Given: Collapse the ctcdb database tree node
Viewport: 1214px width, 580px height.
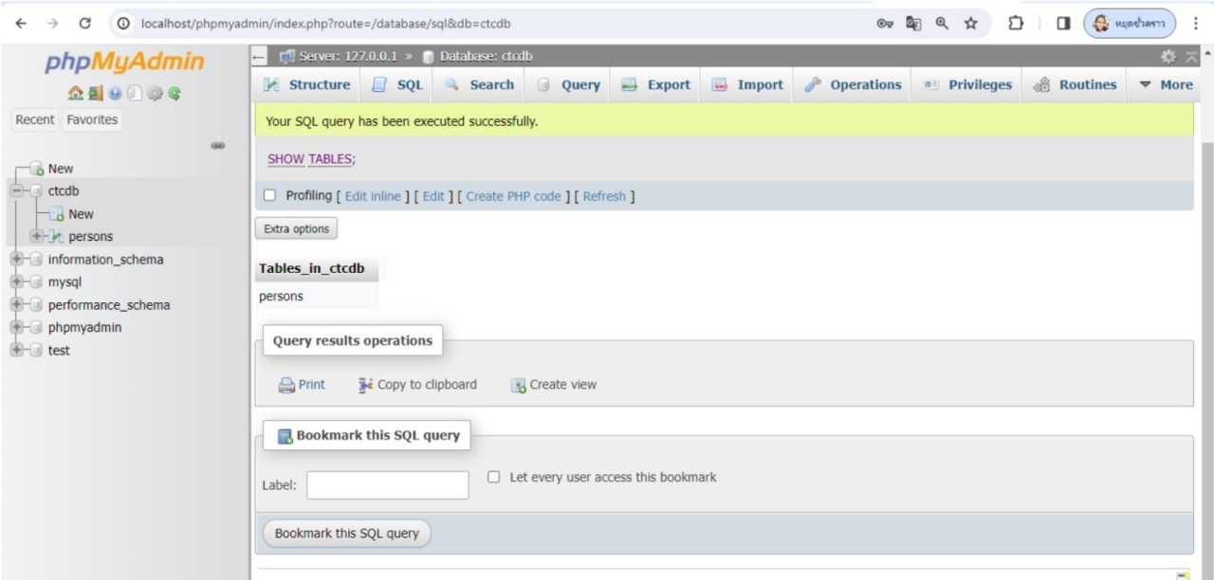Looking at the screenshot, I should [16, 191].
